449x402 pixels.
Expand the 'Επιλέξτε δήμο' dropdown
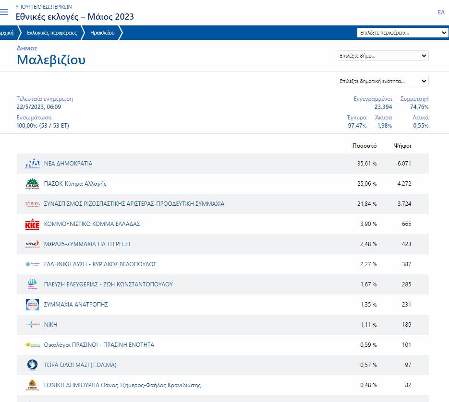coord(382,56)
